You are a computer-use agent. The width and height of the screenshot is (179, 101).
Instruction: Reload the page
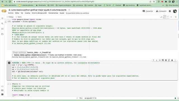[x=10, y=2]
